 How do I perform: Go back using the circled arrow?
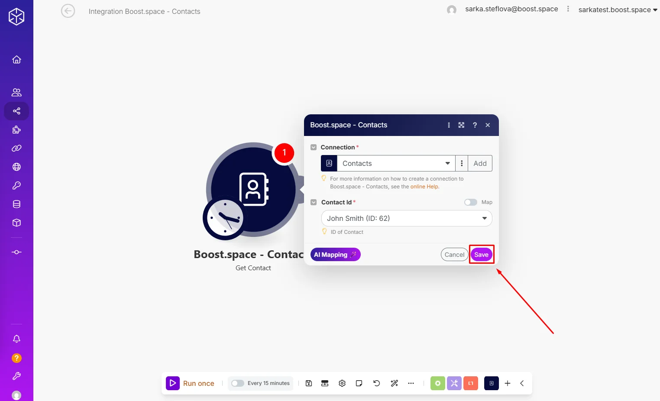pos(68,11)
